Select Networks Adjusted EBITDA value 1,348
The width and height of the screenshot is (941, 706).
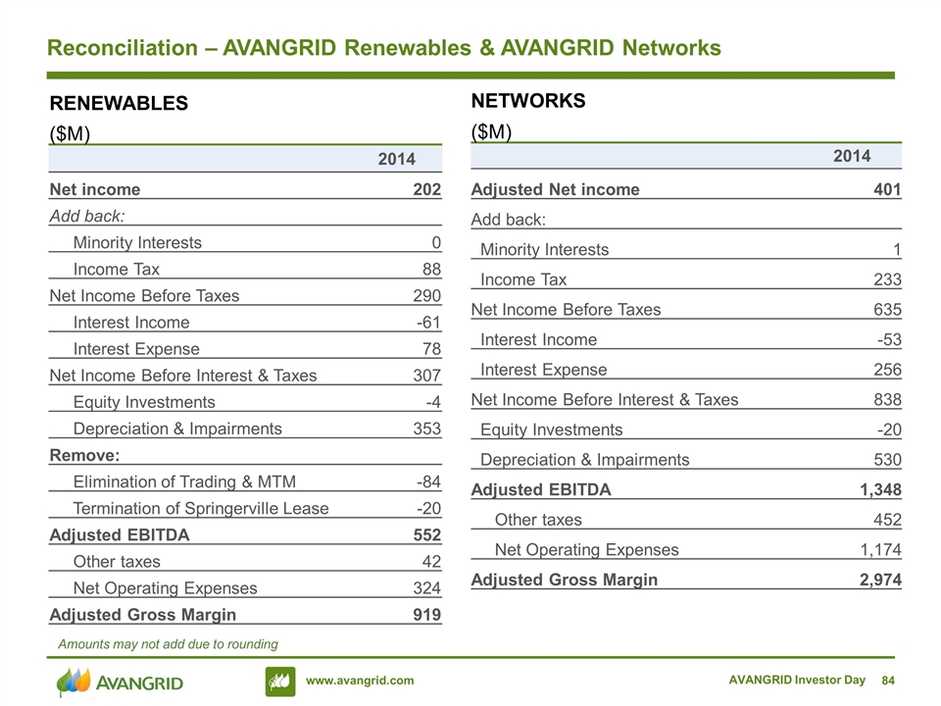(x=881, y=490)
